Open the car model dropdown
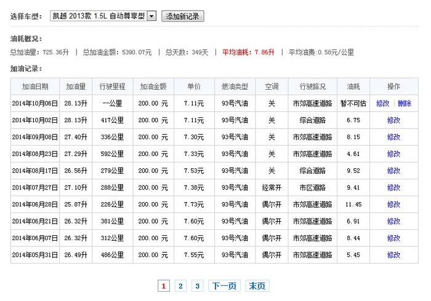The height and width of the screenshot is (301, 431). pos(152,17)
